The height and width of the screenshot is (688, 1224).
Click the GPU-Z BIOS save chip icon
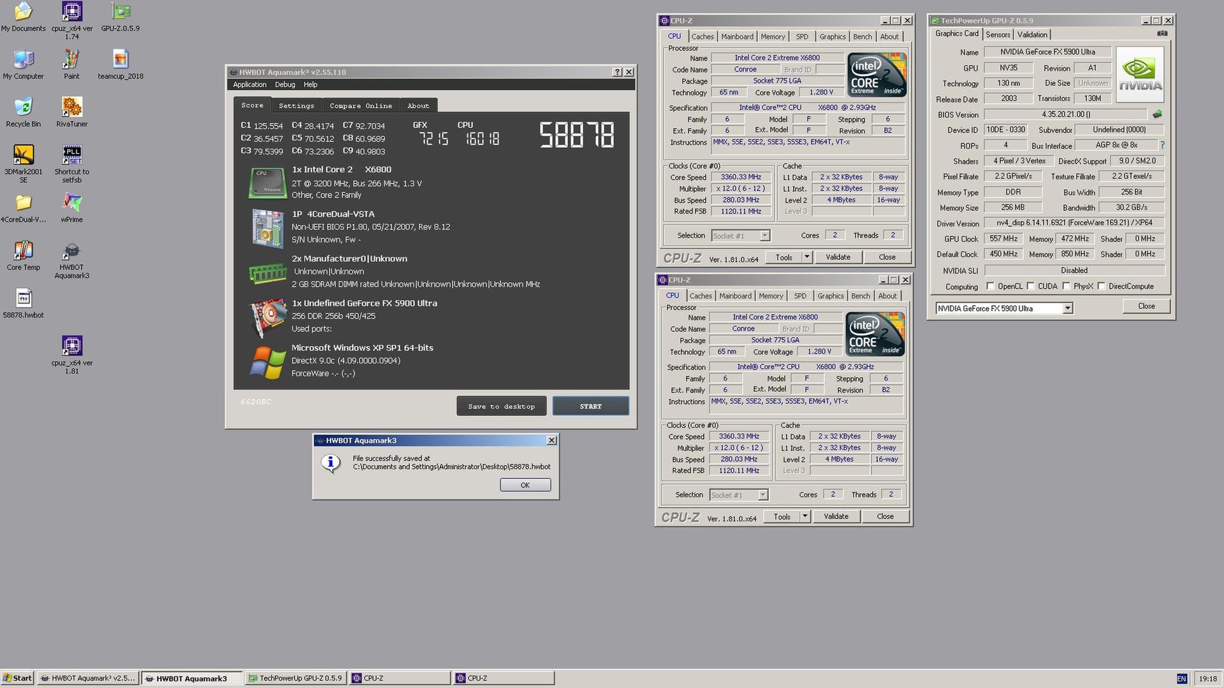click(x=1157, y=115)
